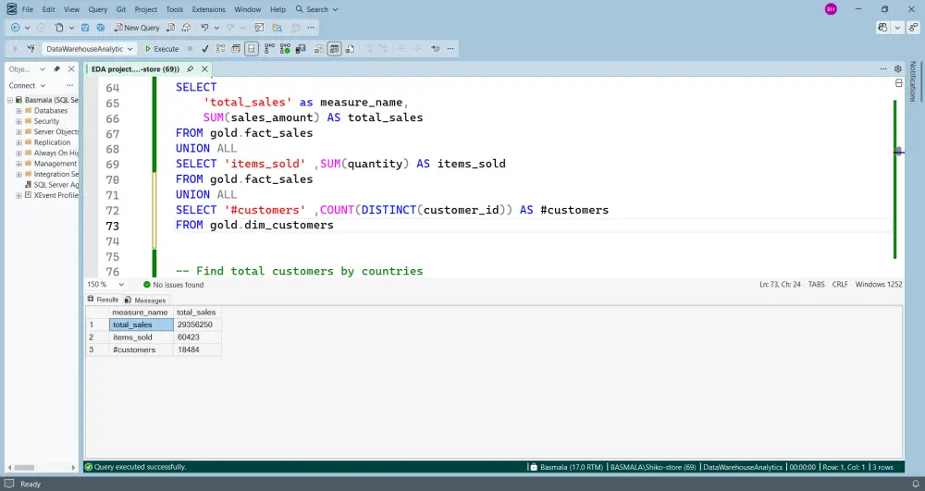The width and height of the screenshot is (925, 491).
Task: Expand the Management folder node
Action: pos(18,164)
